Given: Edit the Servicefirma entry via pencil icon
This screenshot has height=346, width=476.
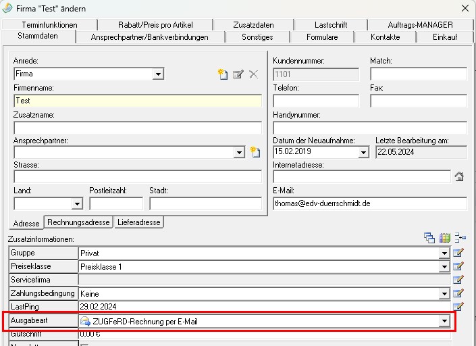Looking at the screenshot, I should coord(458,280).
